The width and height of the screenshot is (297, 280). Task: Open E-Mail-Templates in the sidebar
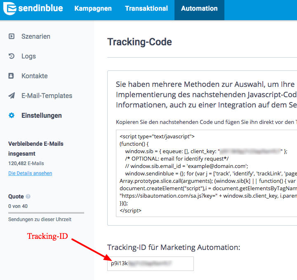pyautogui.click(x=47, y=96)
